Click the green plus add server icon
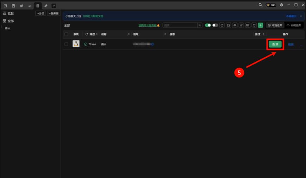Screen dimensions: 306x178 261,25
